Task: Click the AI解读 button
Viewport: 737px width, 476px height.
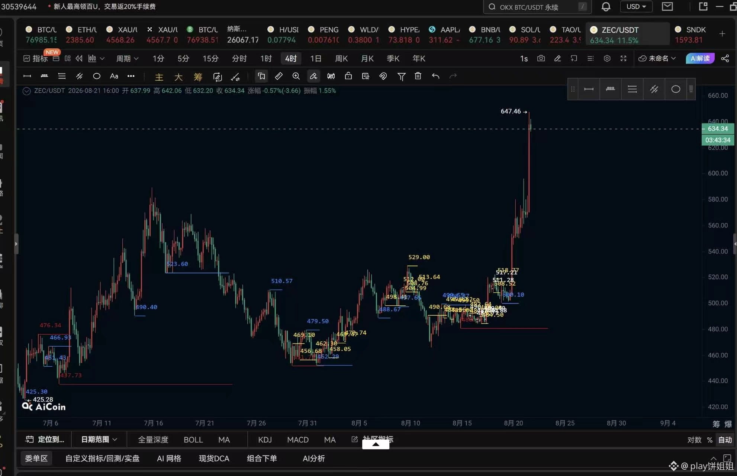Action: (x=700, y=58)
